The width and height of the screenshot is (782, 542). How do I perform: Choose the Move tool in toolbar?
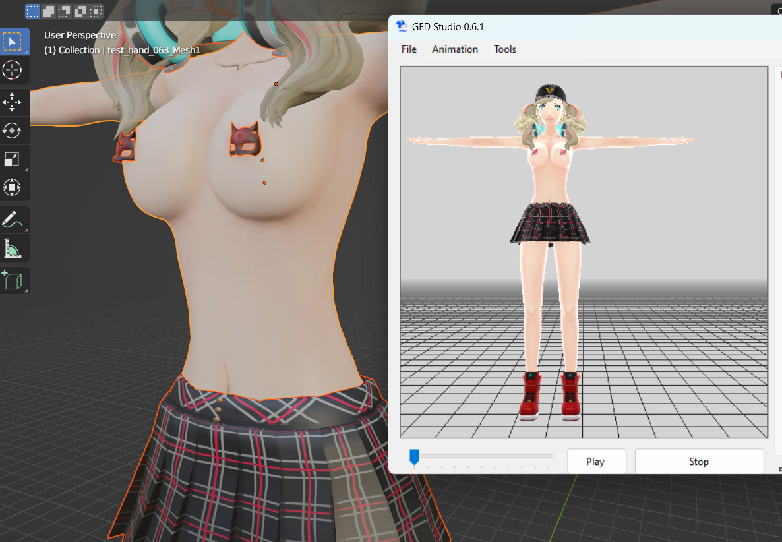13,102
